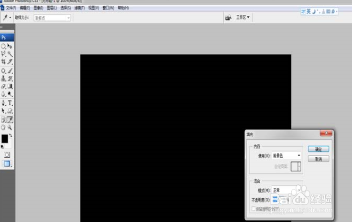Select the Hand tool
Screen dimensions: 352x222
3,127
